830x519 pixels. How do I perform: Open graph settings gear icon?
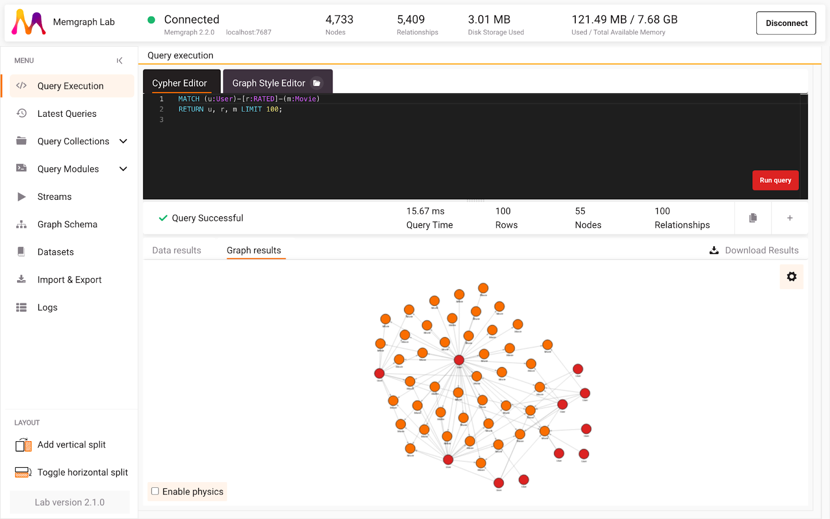(x=791, y=277)
